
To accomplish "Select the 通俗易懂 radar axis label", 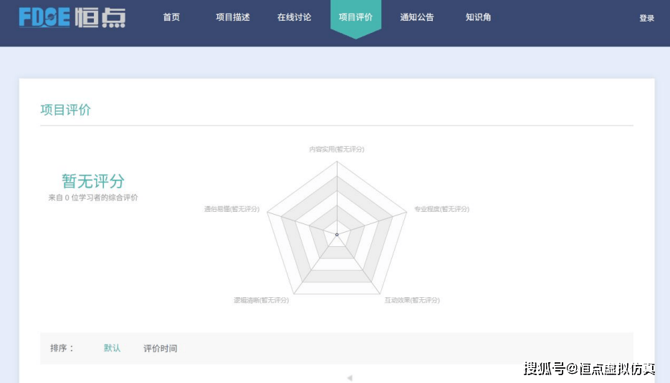I will click(x=231, y=209).
